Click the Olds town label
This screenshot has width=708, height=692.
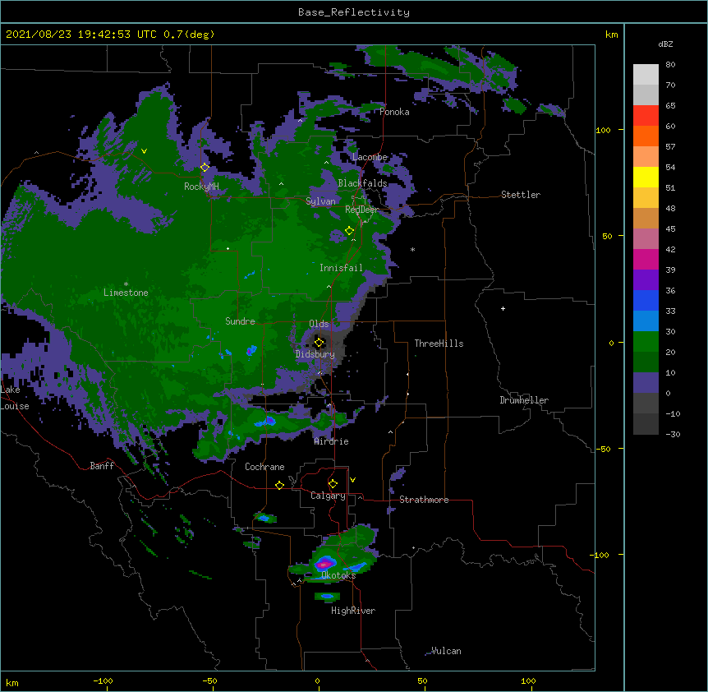(x=319, y=324)
